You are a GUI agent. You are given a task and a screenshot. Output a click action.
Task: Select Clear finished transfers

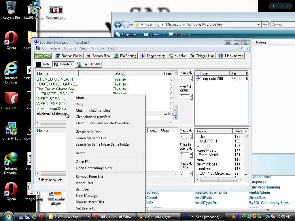pyautogui.click(x=106, y=110)
